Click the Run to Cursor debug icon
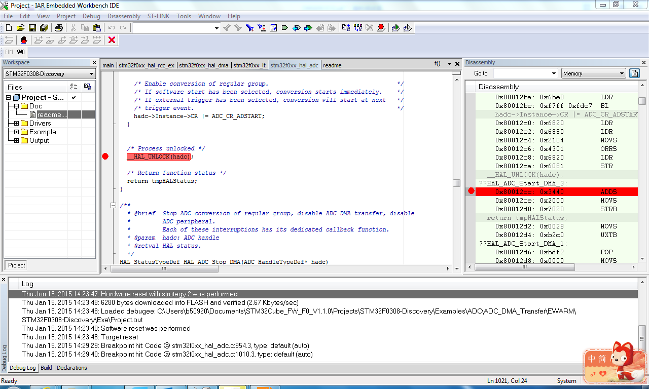 pos(85,40)
